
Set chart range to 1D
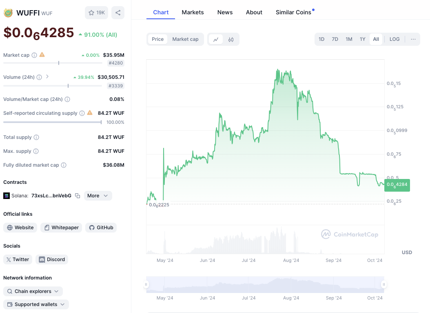tap(321, 39)
